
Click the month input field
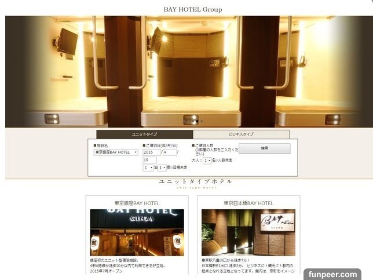click(170, 152)
